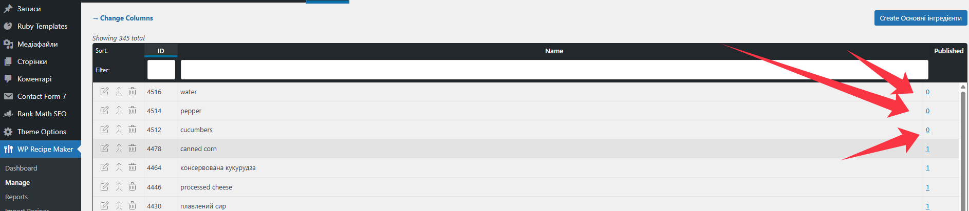Click the merge arrow icon for pepper
Screen dimensions: 969x211
(119, 111)
